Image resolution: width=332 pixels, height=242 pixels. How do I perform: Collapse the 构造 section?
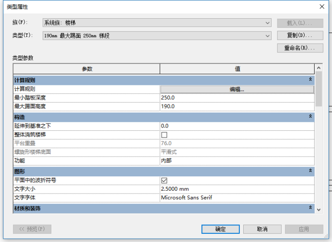(x=310, y=116)
